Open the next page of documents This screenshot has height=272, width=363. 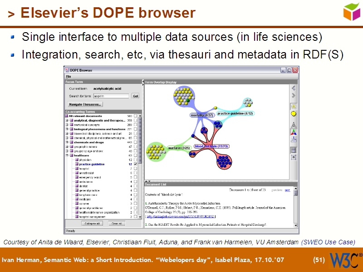[x=288, y=190]
